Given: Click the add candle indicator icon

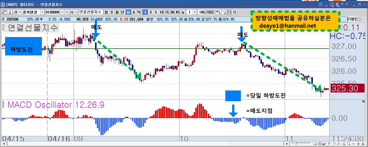Looking at the screenshot, I should click(218, 12).
